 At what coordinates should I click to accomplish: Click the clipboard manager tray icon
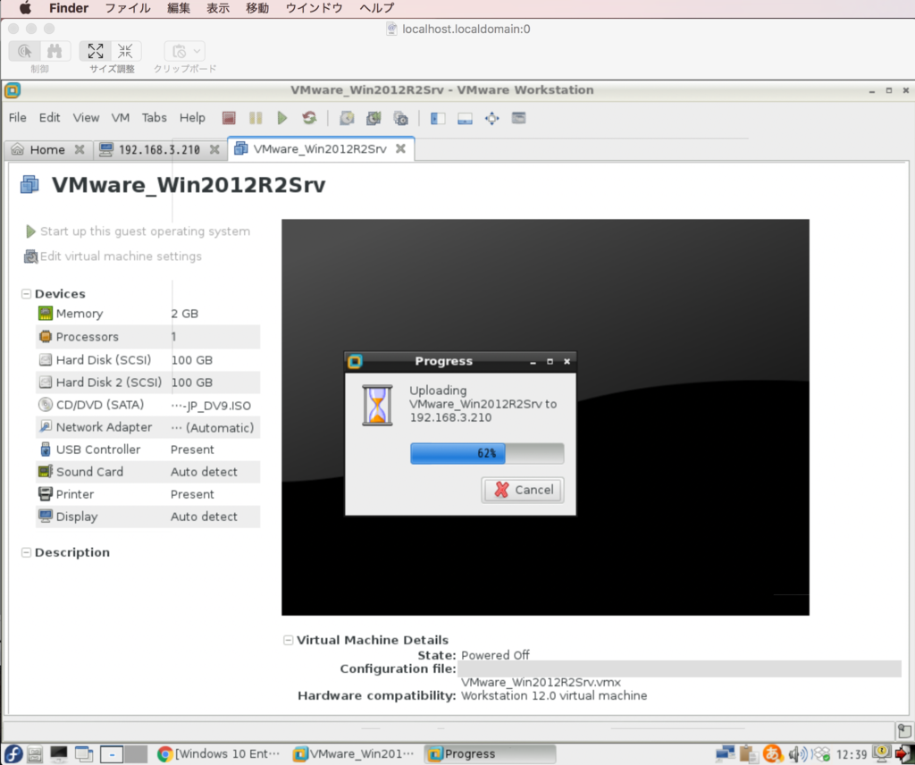pyautogui.click(x=748, y=754)
